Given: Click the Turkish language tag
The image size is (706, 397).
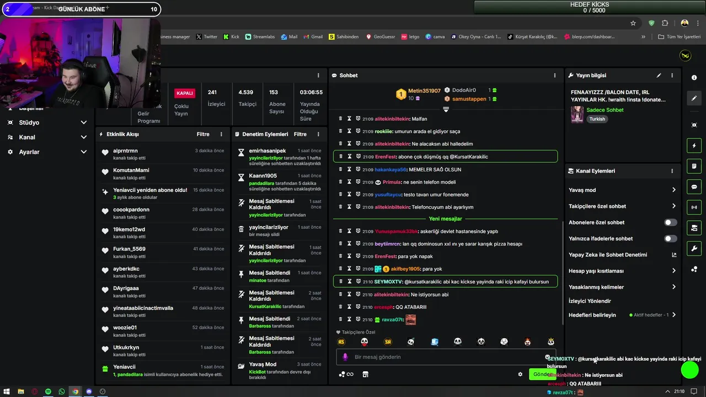Looking at the screenshot, I should [x=597, y=119].
